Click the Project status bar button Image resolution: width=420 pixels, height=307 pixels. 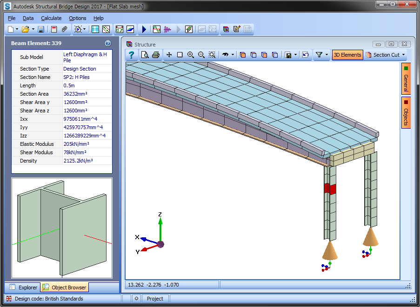pos(155,299)
